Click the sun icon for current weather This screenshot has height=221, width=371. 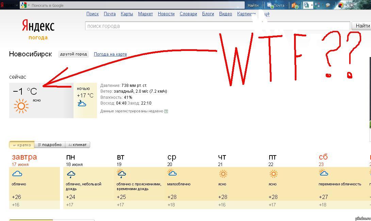click(21, 106)
